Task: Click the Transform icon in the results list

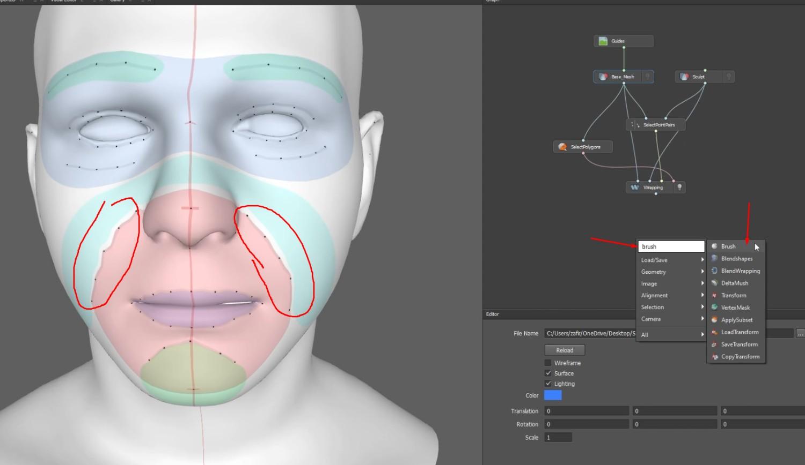Action: (x=714, y=296)
